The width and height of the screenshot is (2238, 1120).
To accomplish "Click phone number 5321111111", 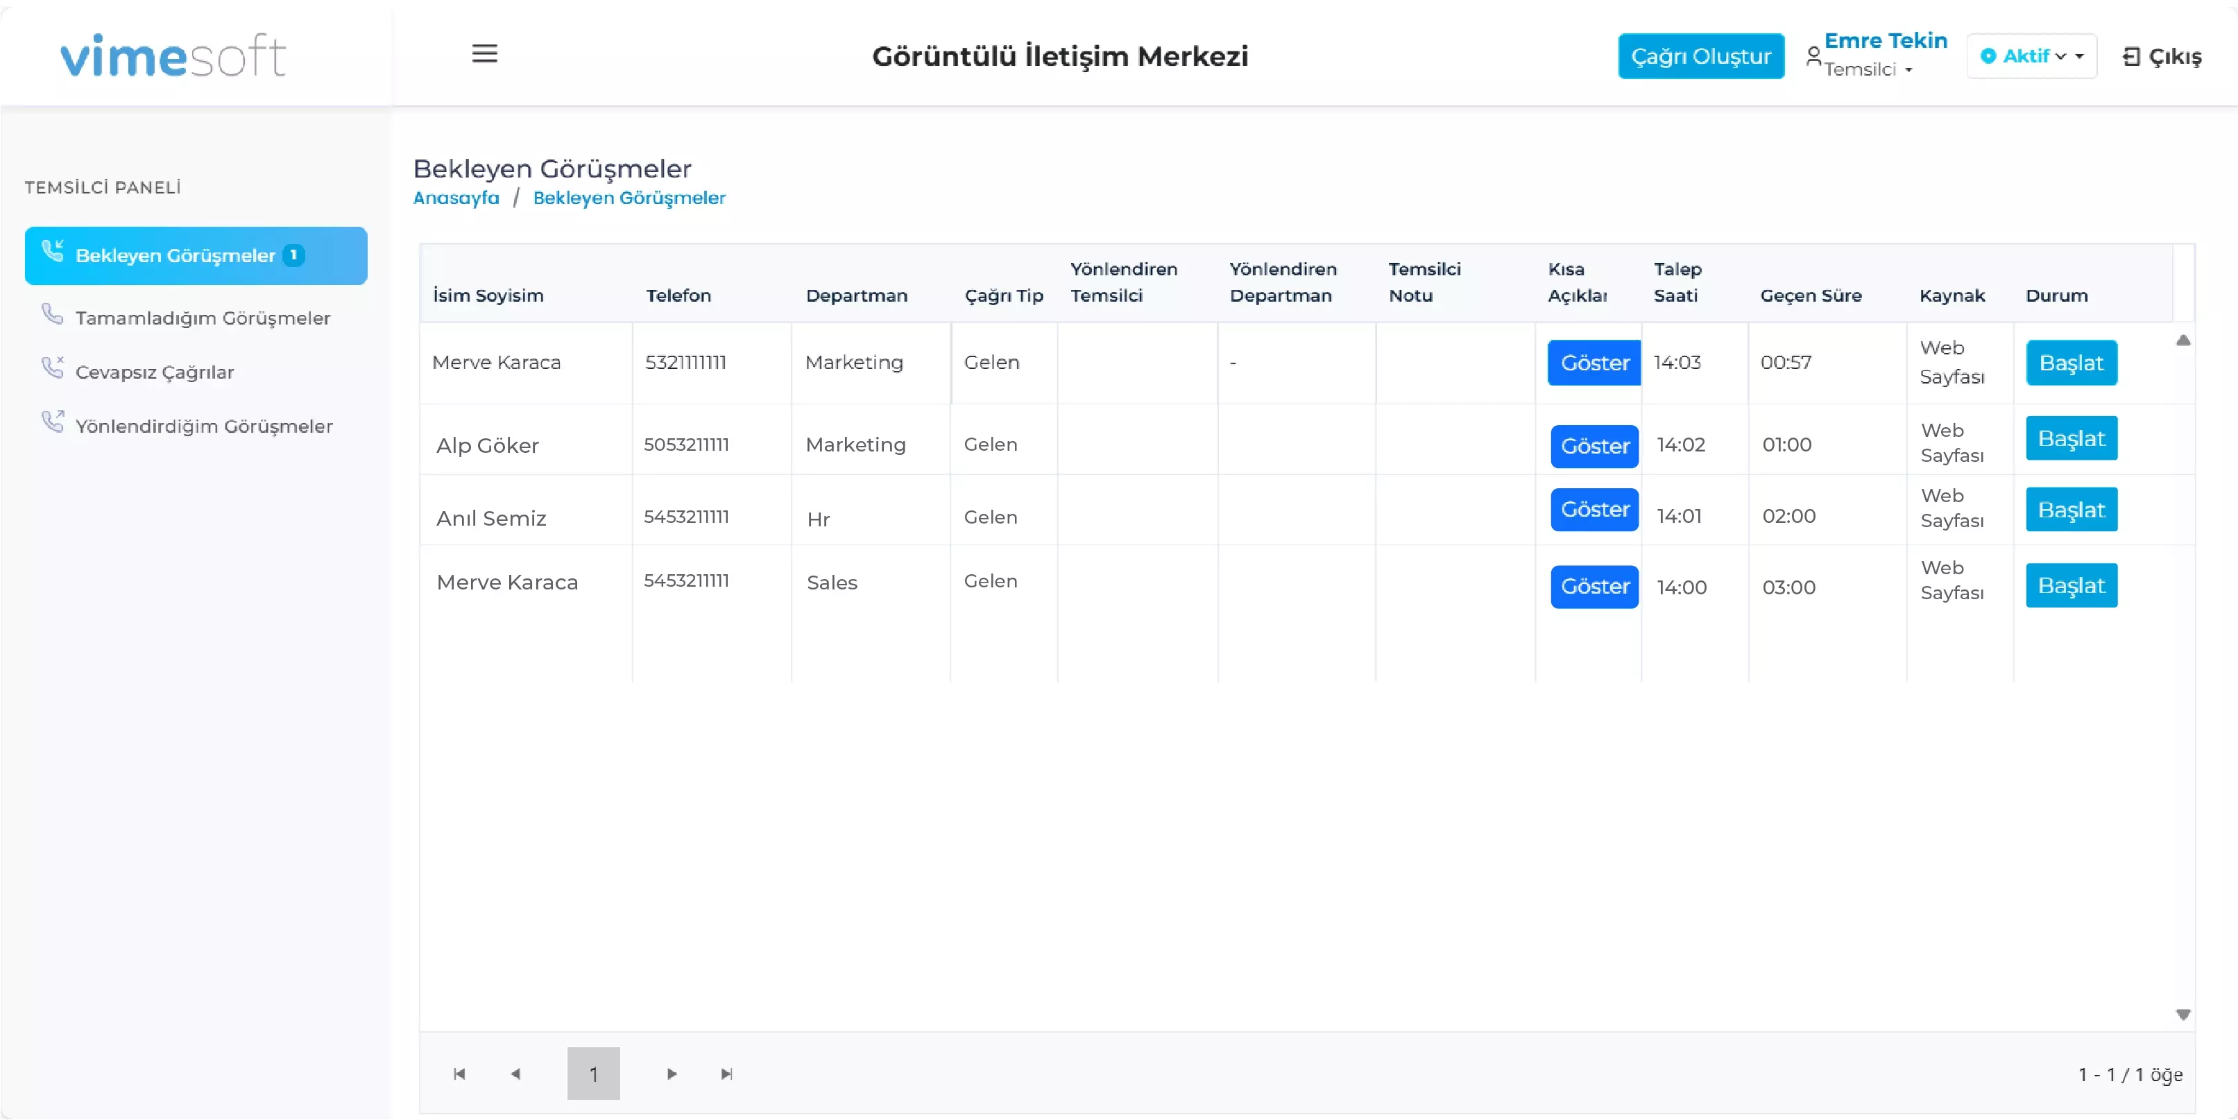I will click(x=685, y=362).
